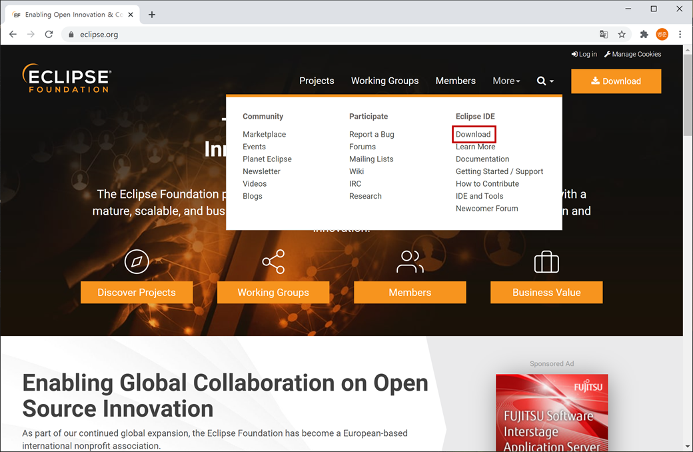Open Wiki under Participate
Screen dimensions: 693x452
point(356,171)
